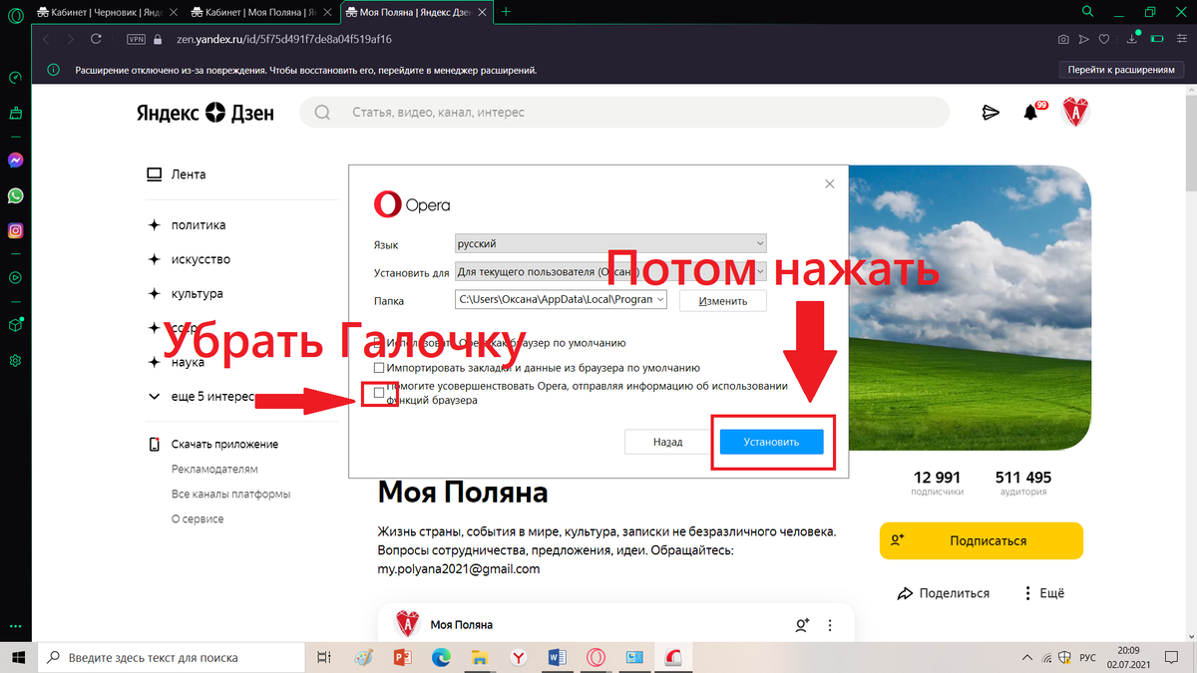The height and width of the screenshot is (673, 1197).
Task: Open Word from the taskbar
Action: (557, 657)
